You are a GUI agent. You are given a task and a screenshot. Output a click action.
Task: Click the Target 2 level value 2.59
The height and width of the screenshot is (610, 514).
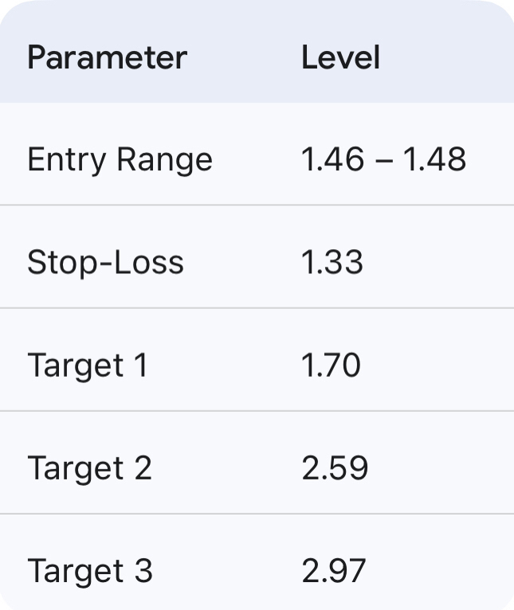coord(335,468)
